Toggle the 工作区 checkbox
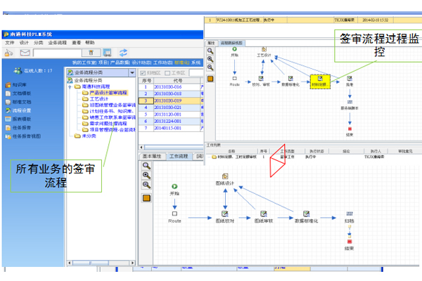Image resolution: width=422 pixels, height=281 pixels. pyautogui.click(x=167, y=73)
